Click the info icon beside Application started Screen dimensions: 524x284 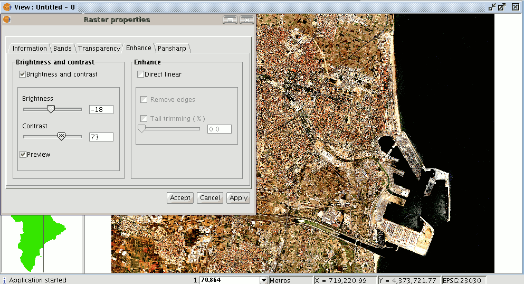(x=4, y=280)
